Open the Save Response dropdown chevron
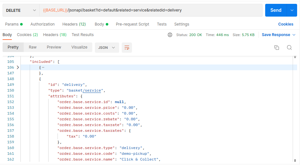Image resolution: width=300 pixels, height=165 pixels. (x=294, y=35)
